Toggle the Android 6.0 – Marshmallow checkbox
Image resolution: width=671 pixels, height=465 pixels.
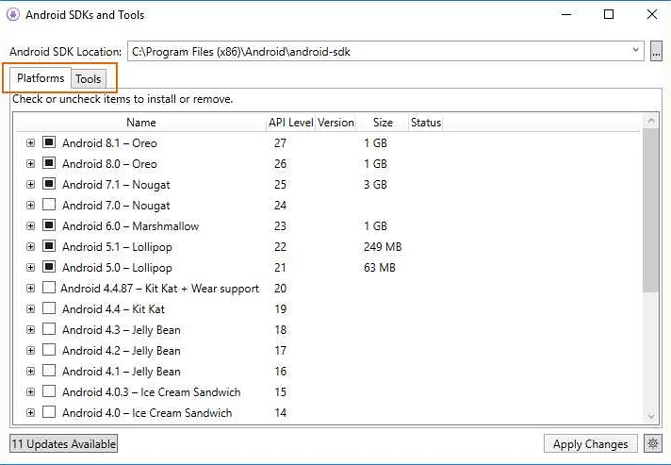49,225
